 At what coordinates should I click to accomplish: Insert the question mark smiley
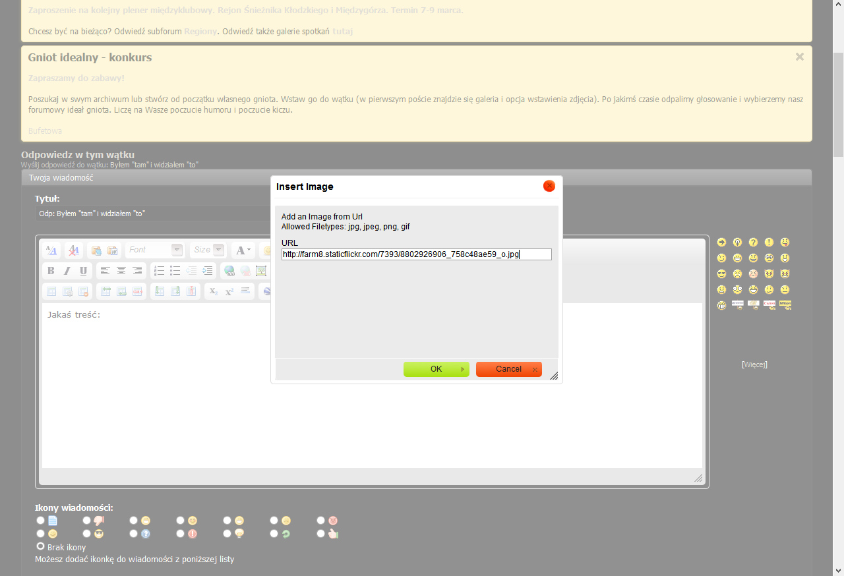(x=753, y=243)
